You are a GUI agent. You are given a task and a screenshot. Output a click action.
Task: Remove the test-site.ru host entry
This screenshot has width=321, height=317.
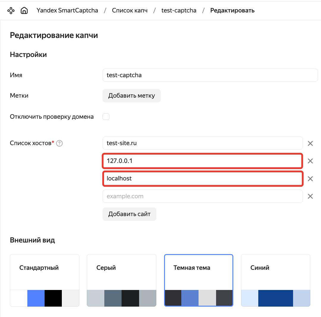(x=310, y=143)
